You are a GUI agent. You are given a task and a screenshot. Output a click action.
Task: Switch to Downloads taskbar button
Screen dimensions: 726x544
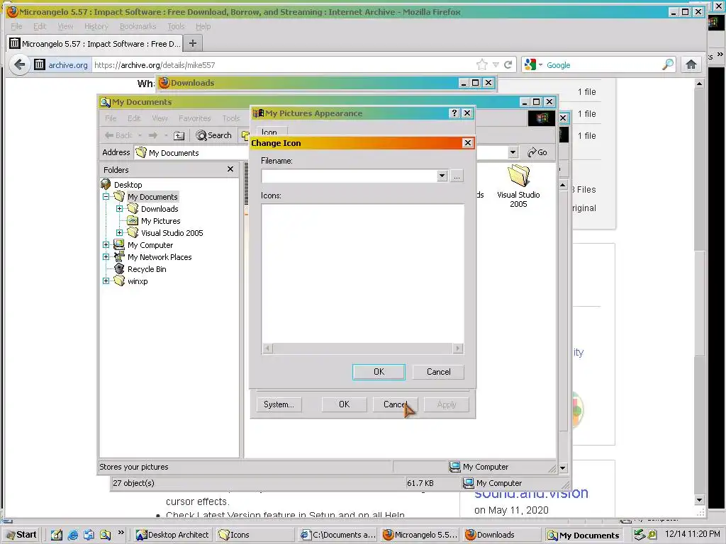(503, 535)
